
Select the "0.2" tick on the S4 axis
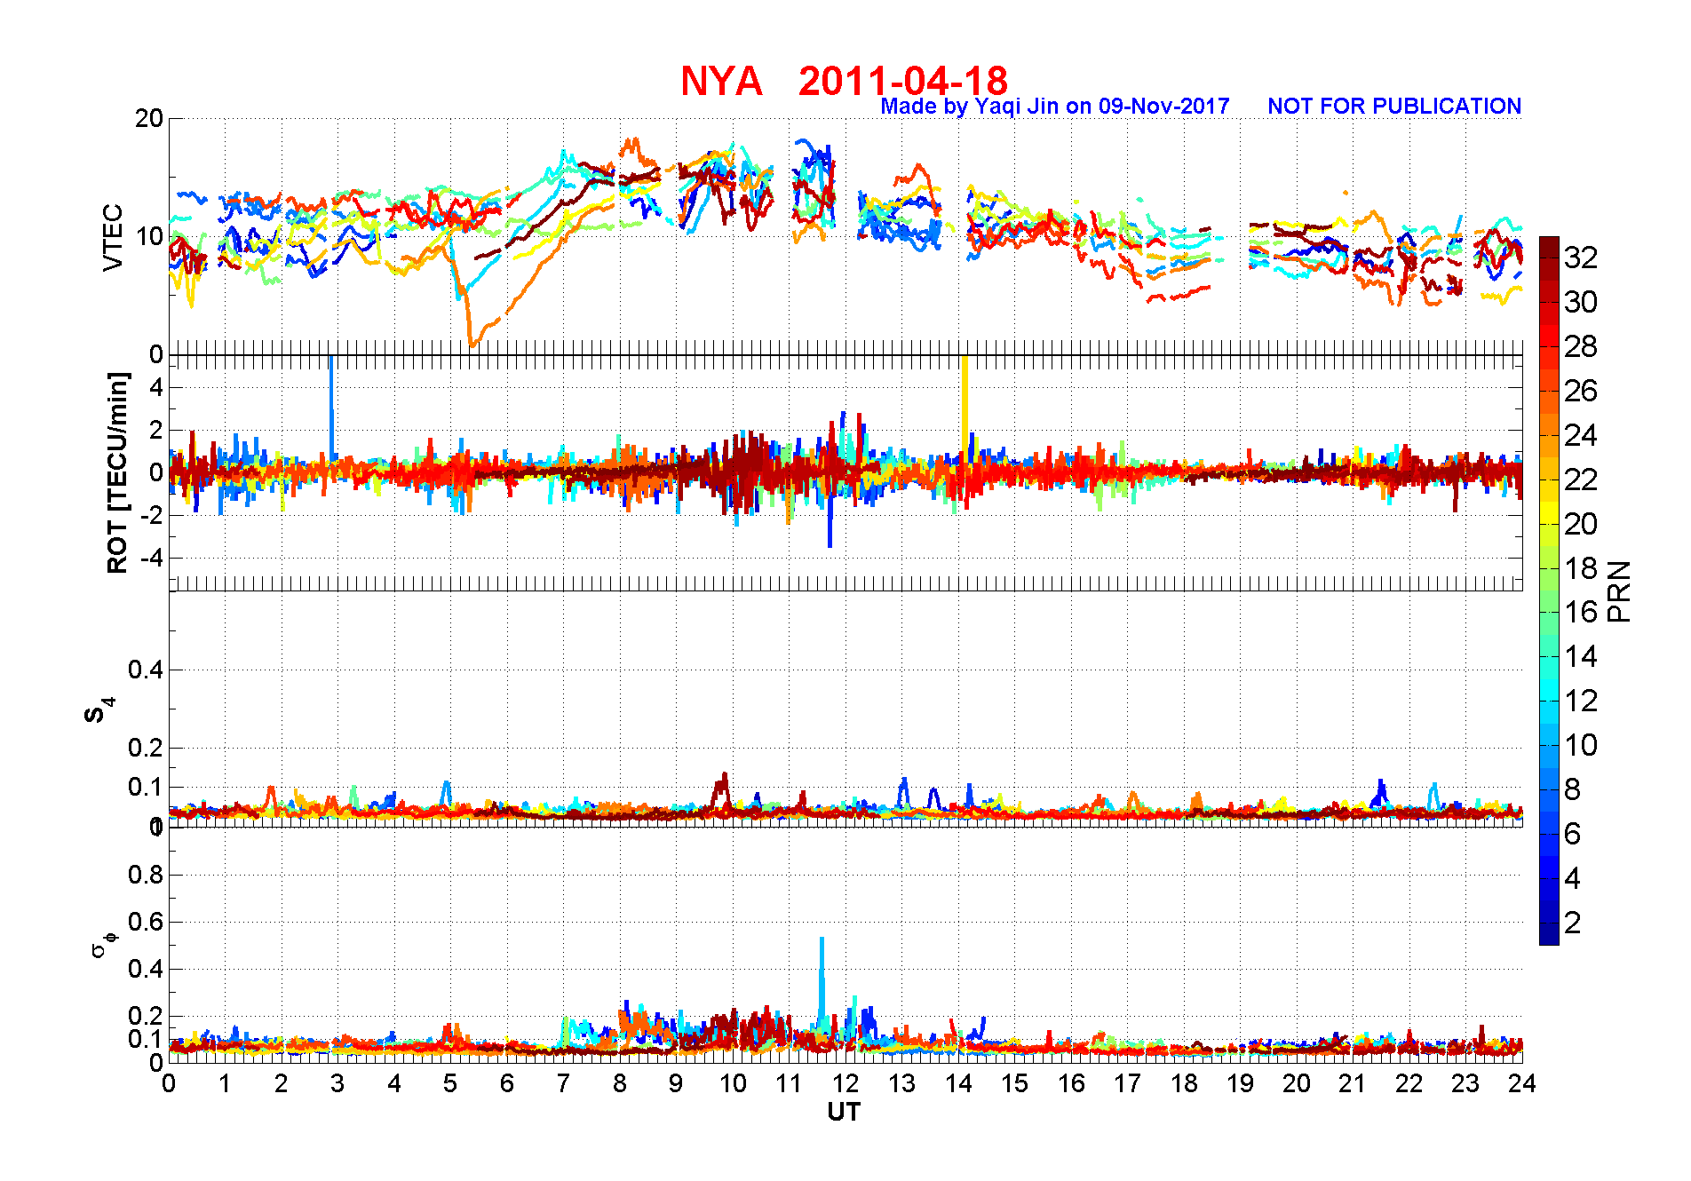(146, 748)
